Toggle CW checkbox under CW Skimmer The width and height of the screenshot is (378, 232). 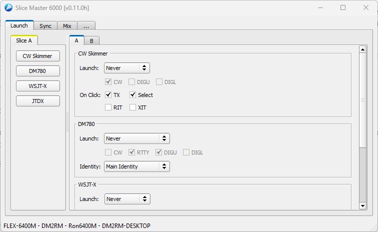[x=108, y=82]
